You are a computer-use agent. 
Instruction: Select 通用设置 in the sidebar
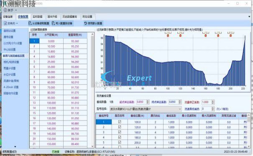point(8,37)
